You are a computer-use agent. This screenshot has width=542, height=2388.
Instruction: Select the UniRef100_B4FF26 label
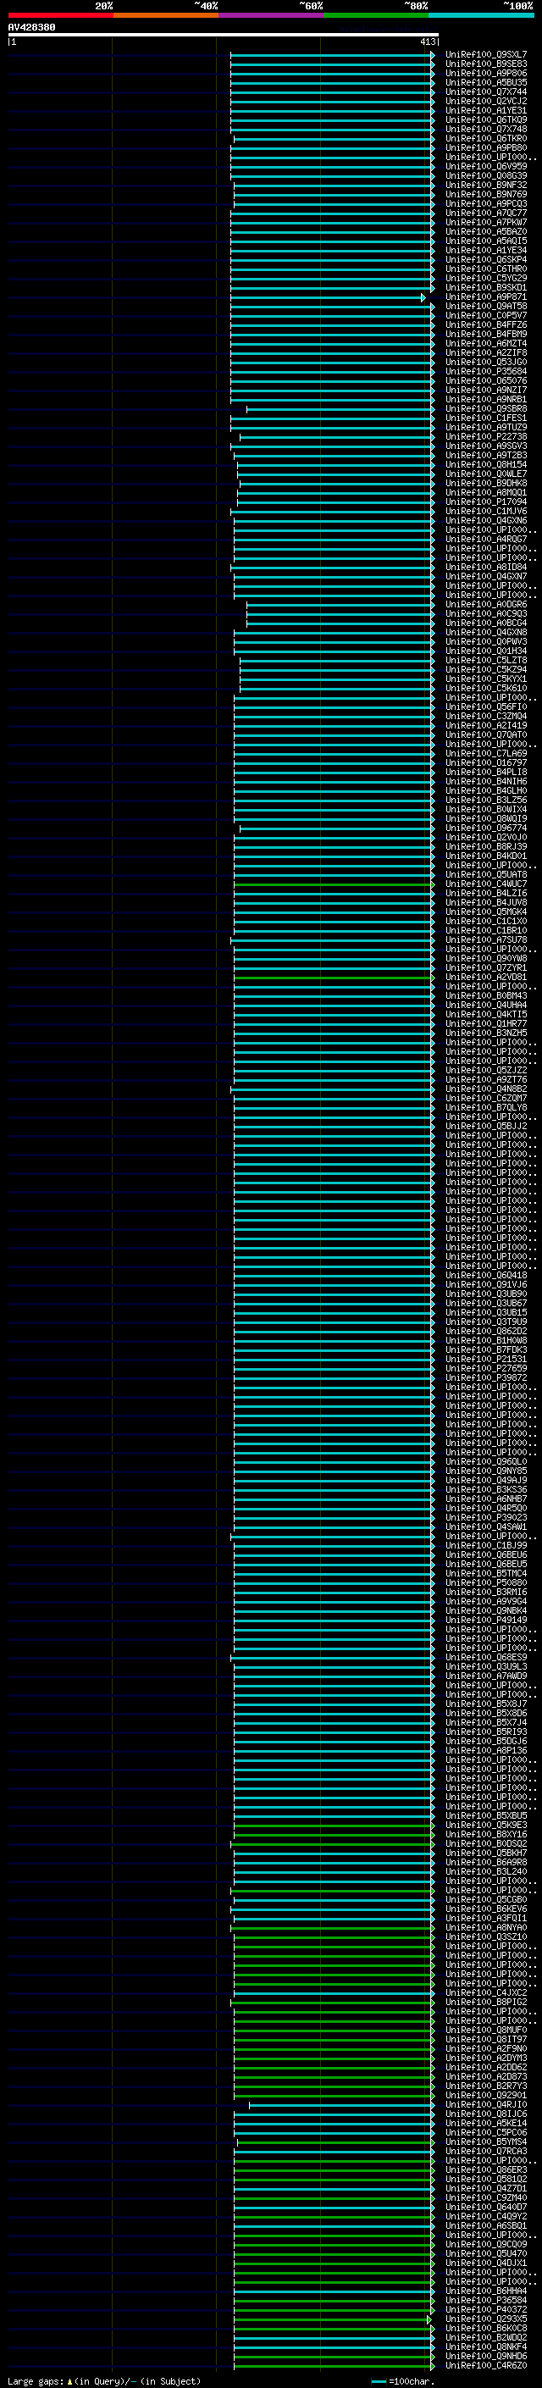(485, 324)
